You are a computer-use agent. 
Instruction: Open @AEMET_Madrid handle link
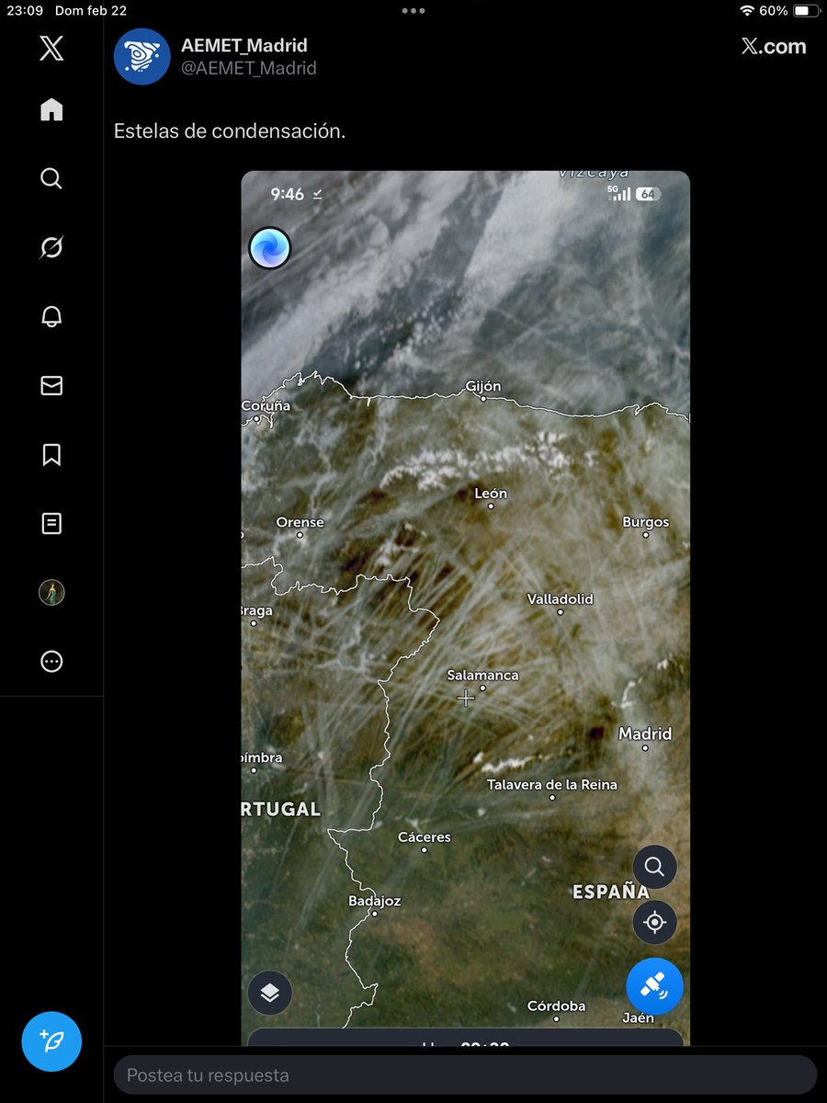pos(248,68)
